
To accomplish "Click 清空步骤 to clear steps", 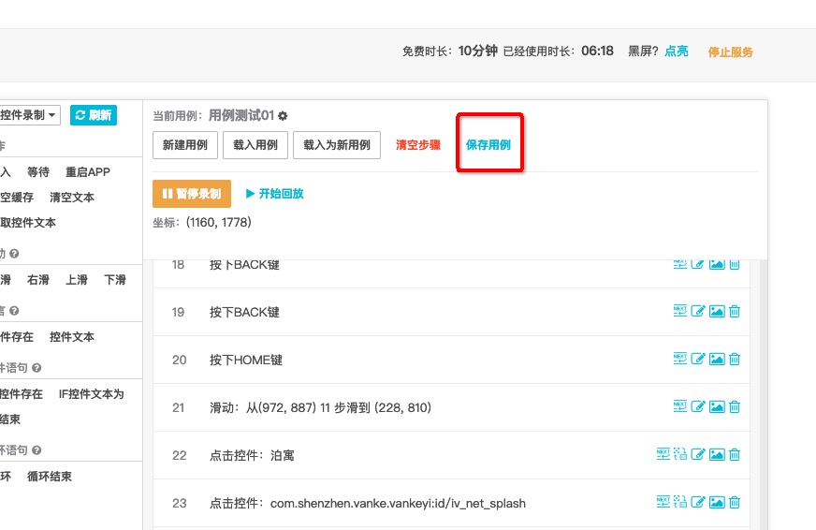I will pos(418,145).
